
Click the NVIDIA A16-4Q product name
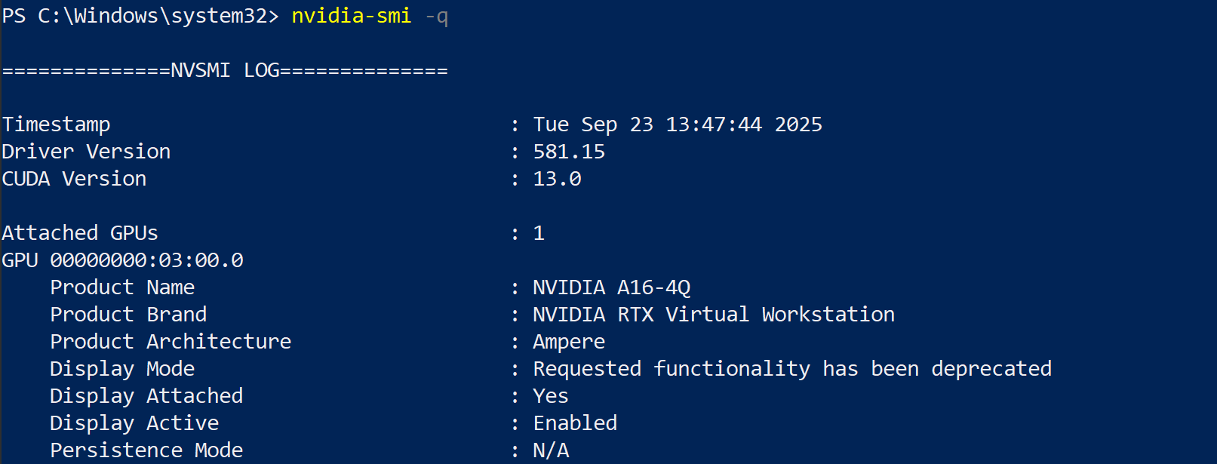click(x=611, y=287)
